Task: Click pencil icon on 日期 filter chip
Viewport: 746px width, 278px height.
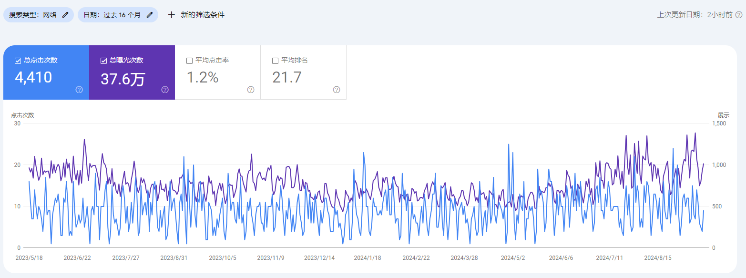Action: coord(150,15)
